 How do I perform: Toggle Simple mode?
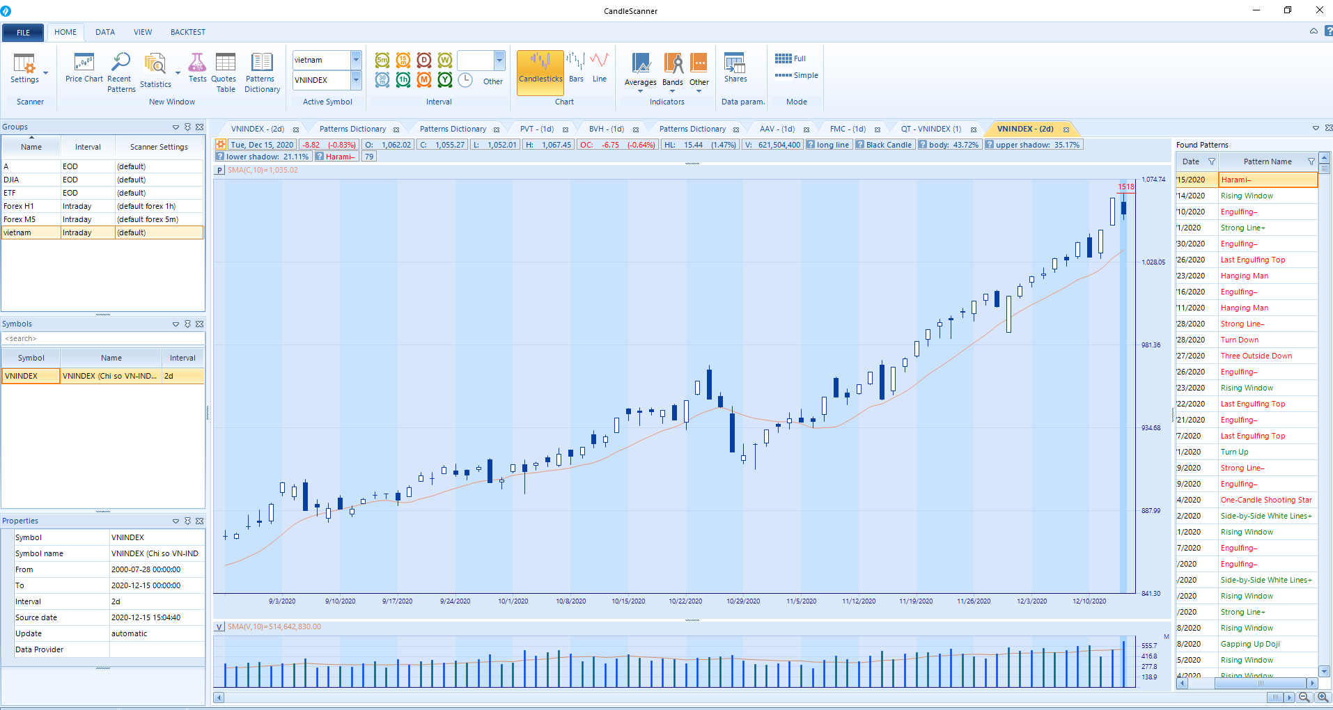click(x=797, y=75)
